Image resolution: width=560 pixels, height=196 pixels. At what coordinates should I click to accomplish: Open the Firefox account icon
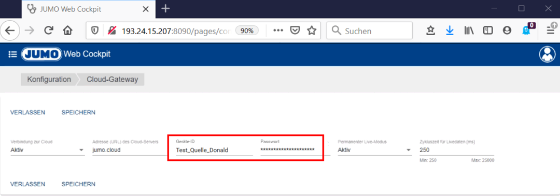click(x=507, y=31)
